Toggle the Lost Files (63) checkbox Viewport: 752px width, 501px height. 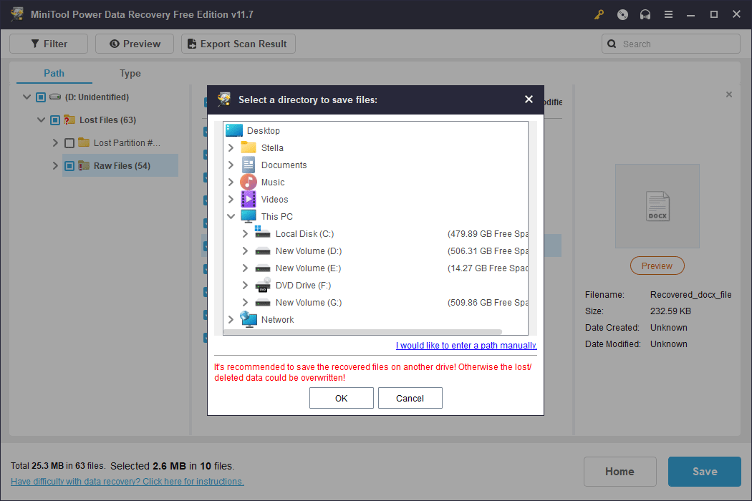click(55, 120)
